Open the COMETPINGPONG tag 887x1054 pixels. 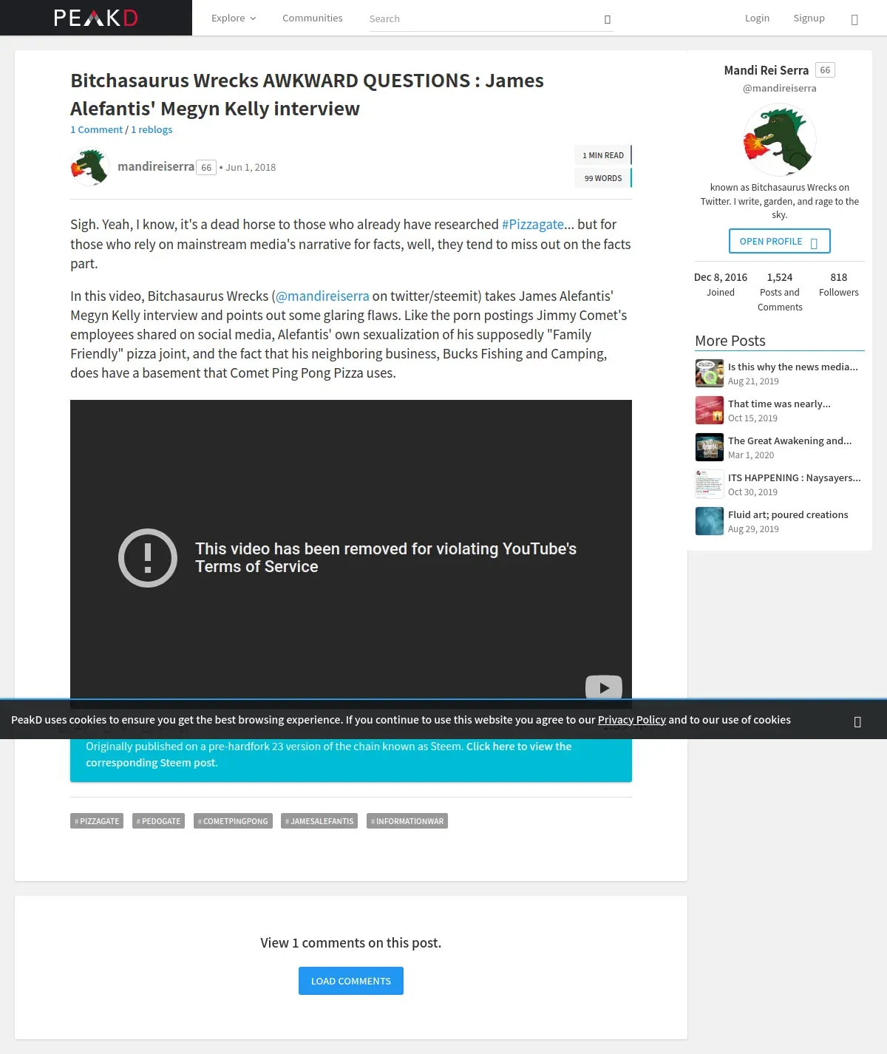tap(233, 821)
